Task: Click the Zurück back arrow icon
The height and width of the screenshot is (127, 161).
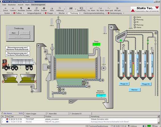Action: (6, 8)
